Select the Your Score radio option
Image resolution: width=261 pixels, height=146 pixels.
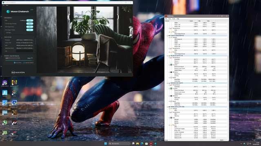[x=15, y=63]
